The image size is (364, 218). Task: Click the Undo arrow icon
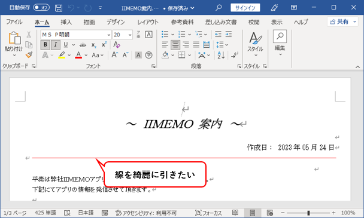(71, 8)
